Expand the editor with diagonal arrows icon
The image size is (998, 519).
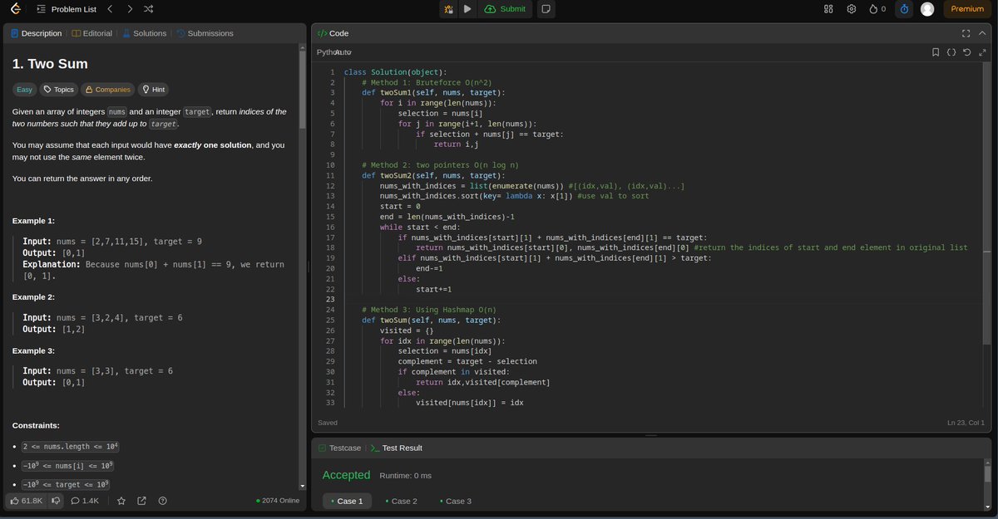coord(982,52)
